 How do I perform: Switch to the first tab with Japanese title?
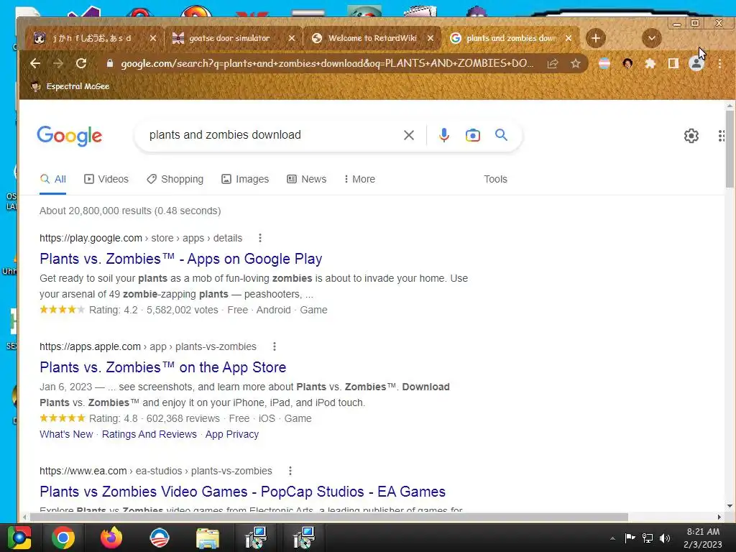[92, 38]
